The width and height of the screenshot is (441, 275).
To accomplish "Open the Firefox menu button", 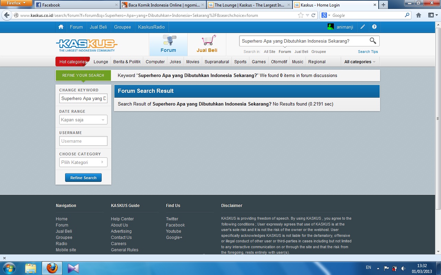I will coord(17,3).
